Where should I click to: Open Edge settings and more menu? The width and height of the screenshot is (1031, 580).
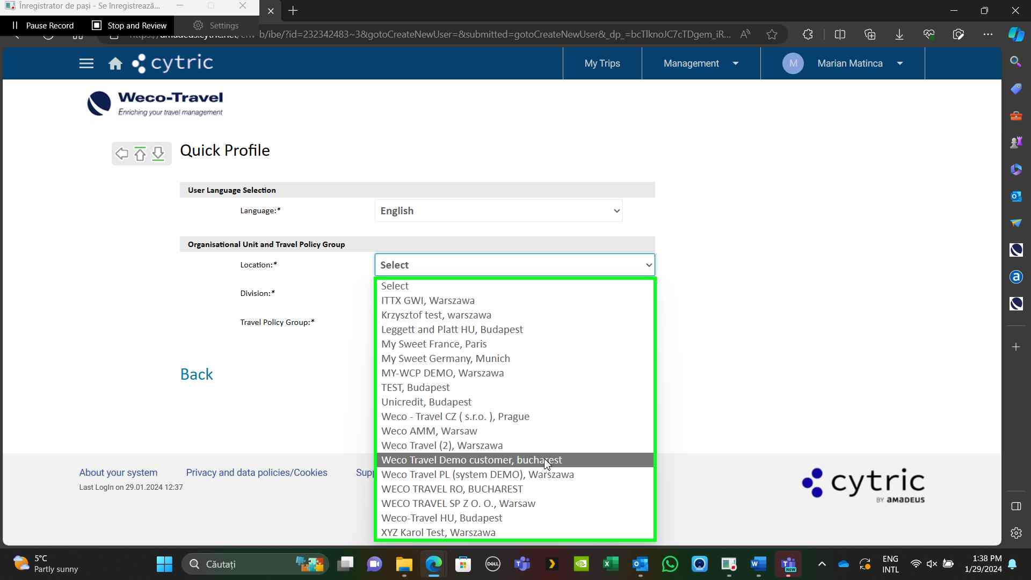click(988, 34)
